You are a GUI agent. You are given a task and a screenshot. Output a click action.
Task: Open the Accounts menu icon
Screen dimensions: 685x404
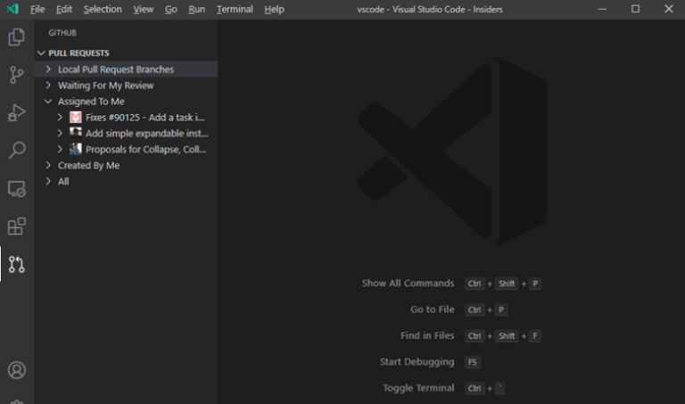[17, 370]
